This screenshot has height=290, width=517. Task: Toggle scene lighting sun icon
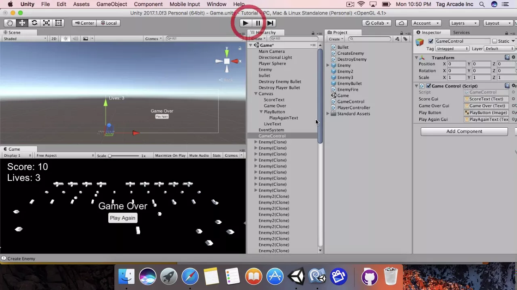[x=65, y=39]
